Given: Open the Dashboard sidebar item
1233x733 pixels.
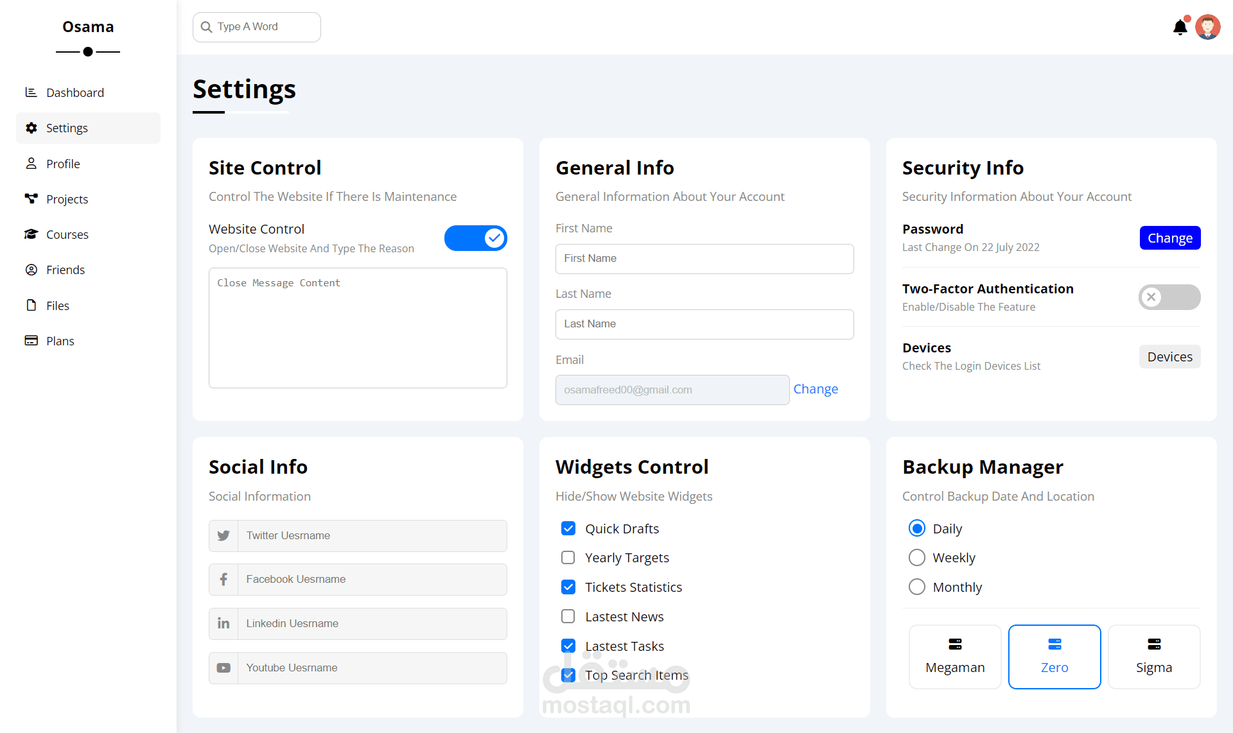Looking at the screenshot, I should click(74, 92).
